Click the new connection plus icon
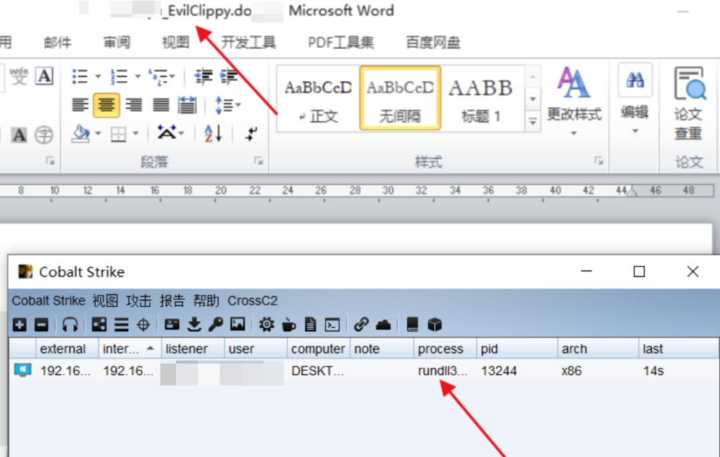 pyautogui.click(x=19, y=325)
